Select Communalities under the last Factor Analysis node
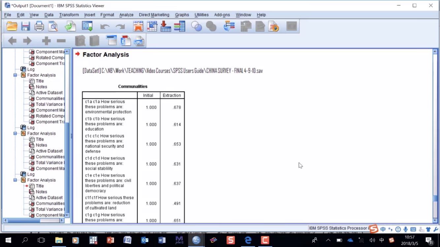 pos(50,204)
